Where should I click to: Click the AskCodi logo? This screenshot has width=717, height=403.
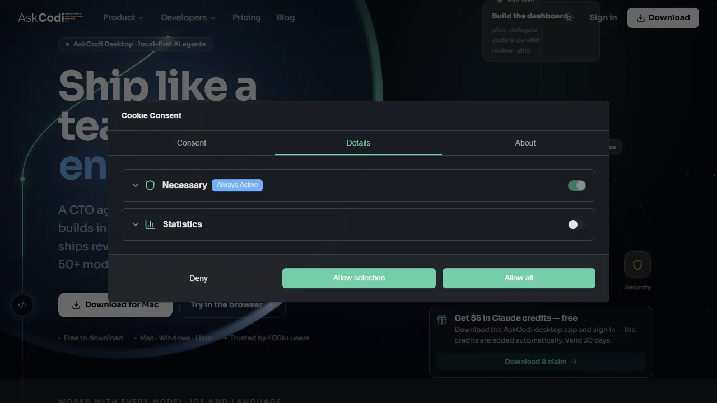[50, 17]
